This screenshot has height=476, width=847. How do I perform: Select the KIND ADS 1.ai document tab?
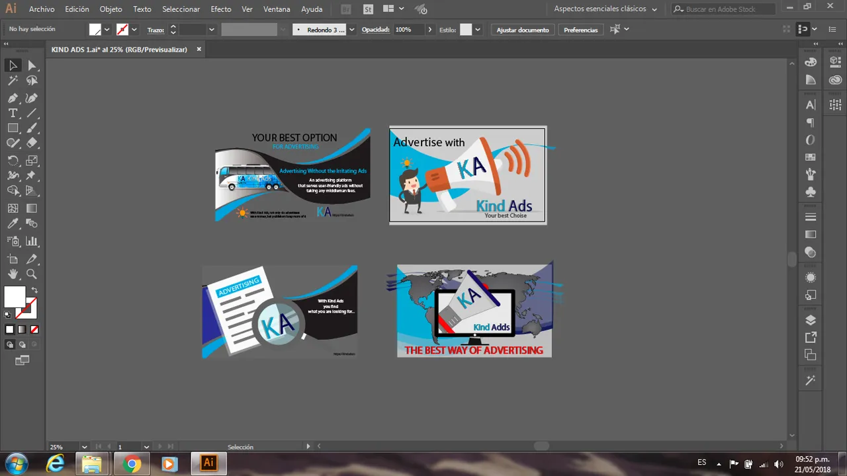point(119,50)
